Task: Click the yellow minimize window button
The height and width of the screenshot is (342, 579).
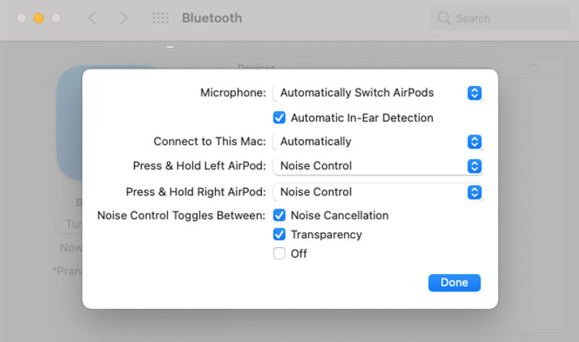Action: (39, 18)
